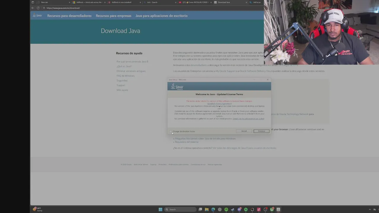Image resolution: width=379 pixels, height=213 pixels.
Task: Open FAQ de Windows link
Action: tap(126, 76)
